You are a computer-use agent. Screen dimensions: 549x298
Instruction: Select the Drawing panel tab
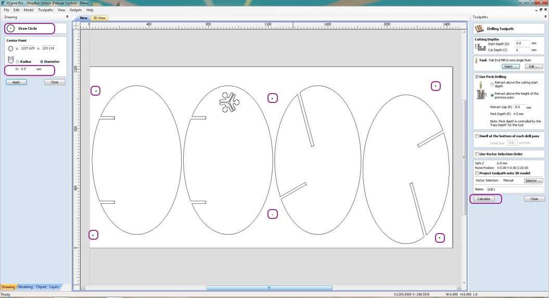pos(8,287)
